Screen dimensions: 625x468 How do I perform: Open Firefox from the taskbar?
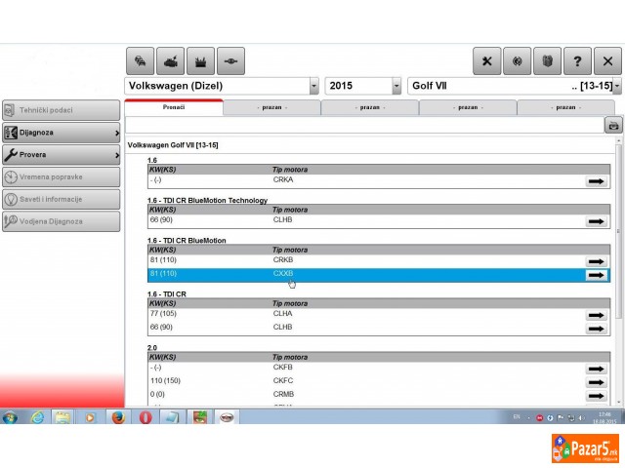[x=118, y=417]
